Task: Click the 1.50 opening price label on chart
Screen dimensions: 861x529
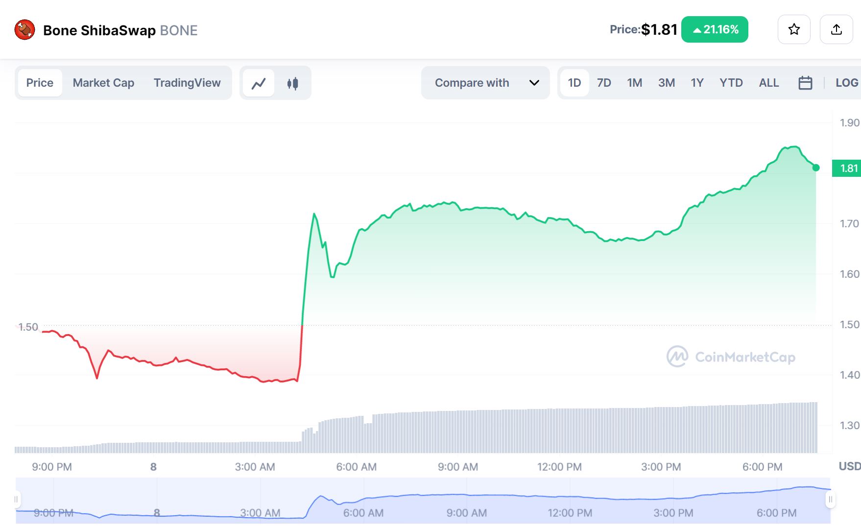Action: click(28, 327)
